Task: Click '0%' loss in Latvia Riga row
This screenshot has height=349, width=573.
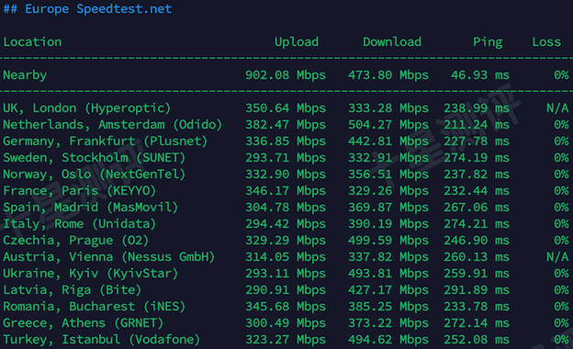Action: 561,290
